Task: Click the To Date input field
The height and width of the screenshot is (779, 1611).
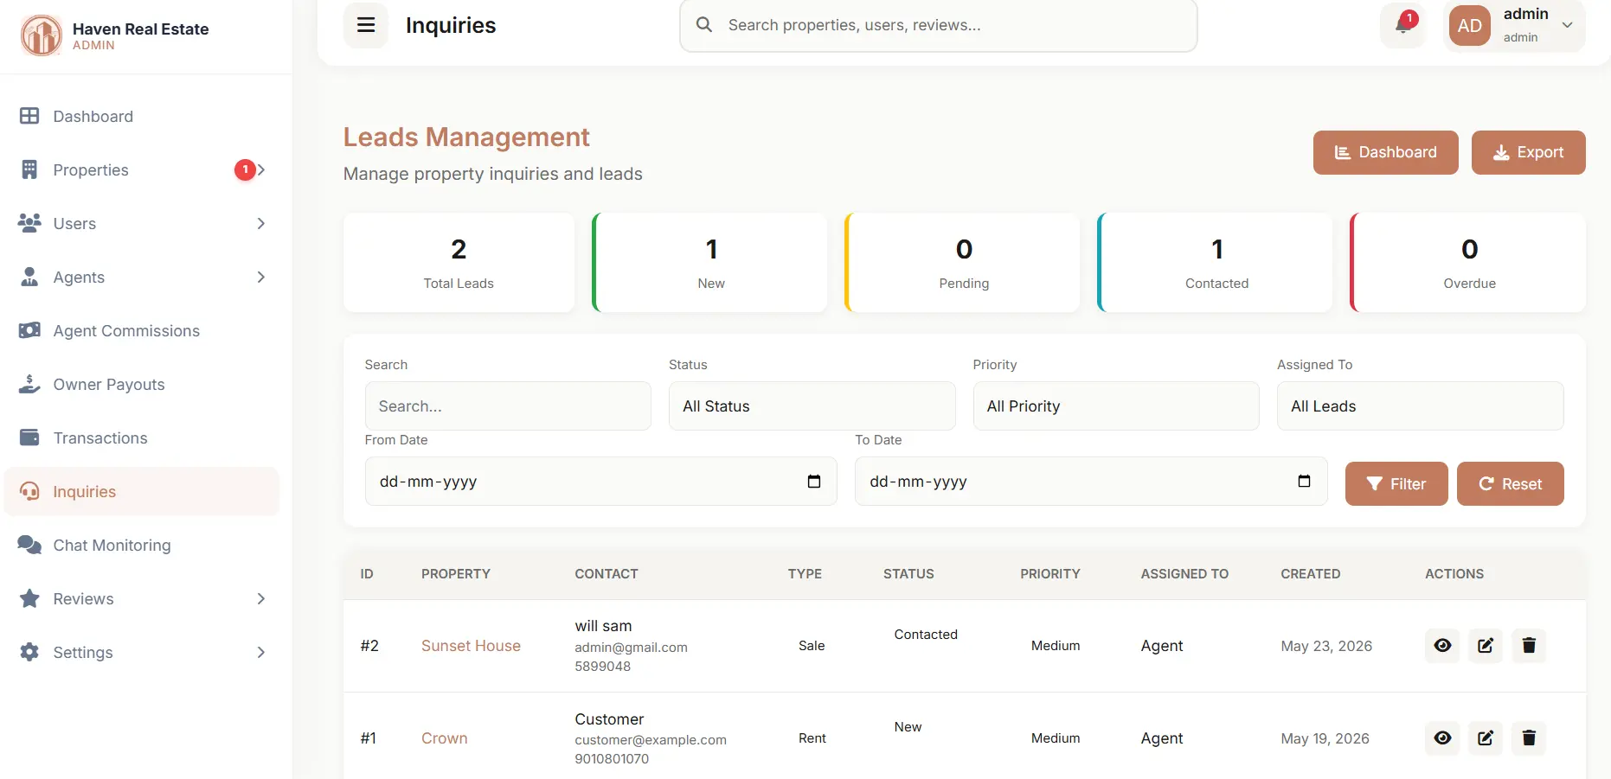Action: coord(1091,482)
